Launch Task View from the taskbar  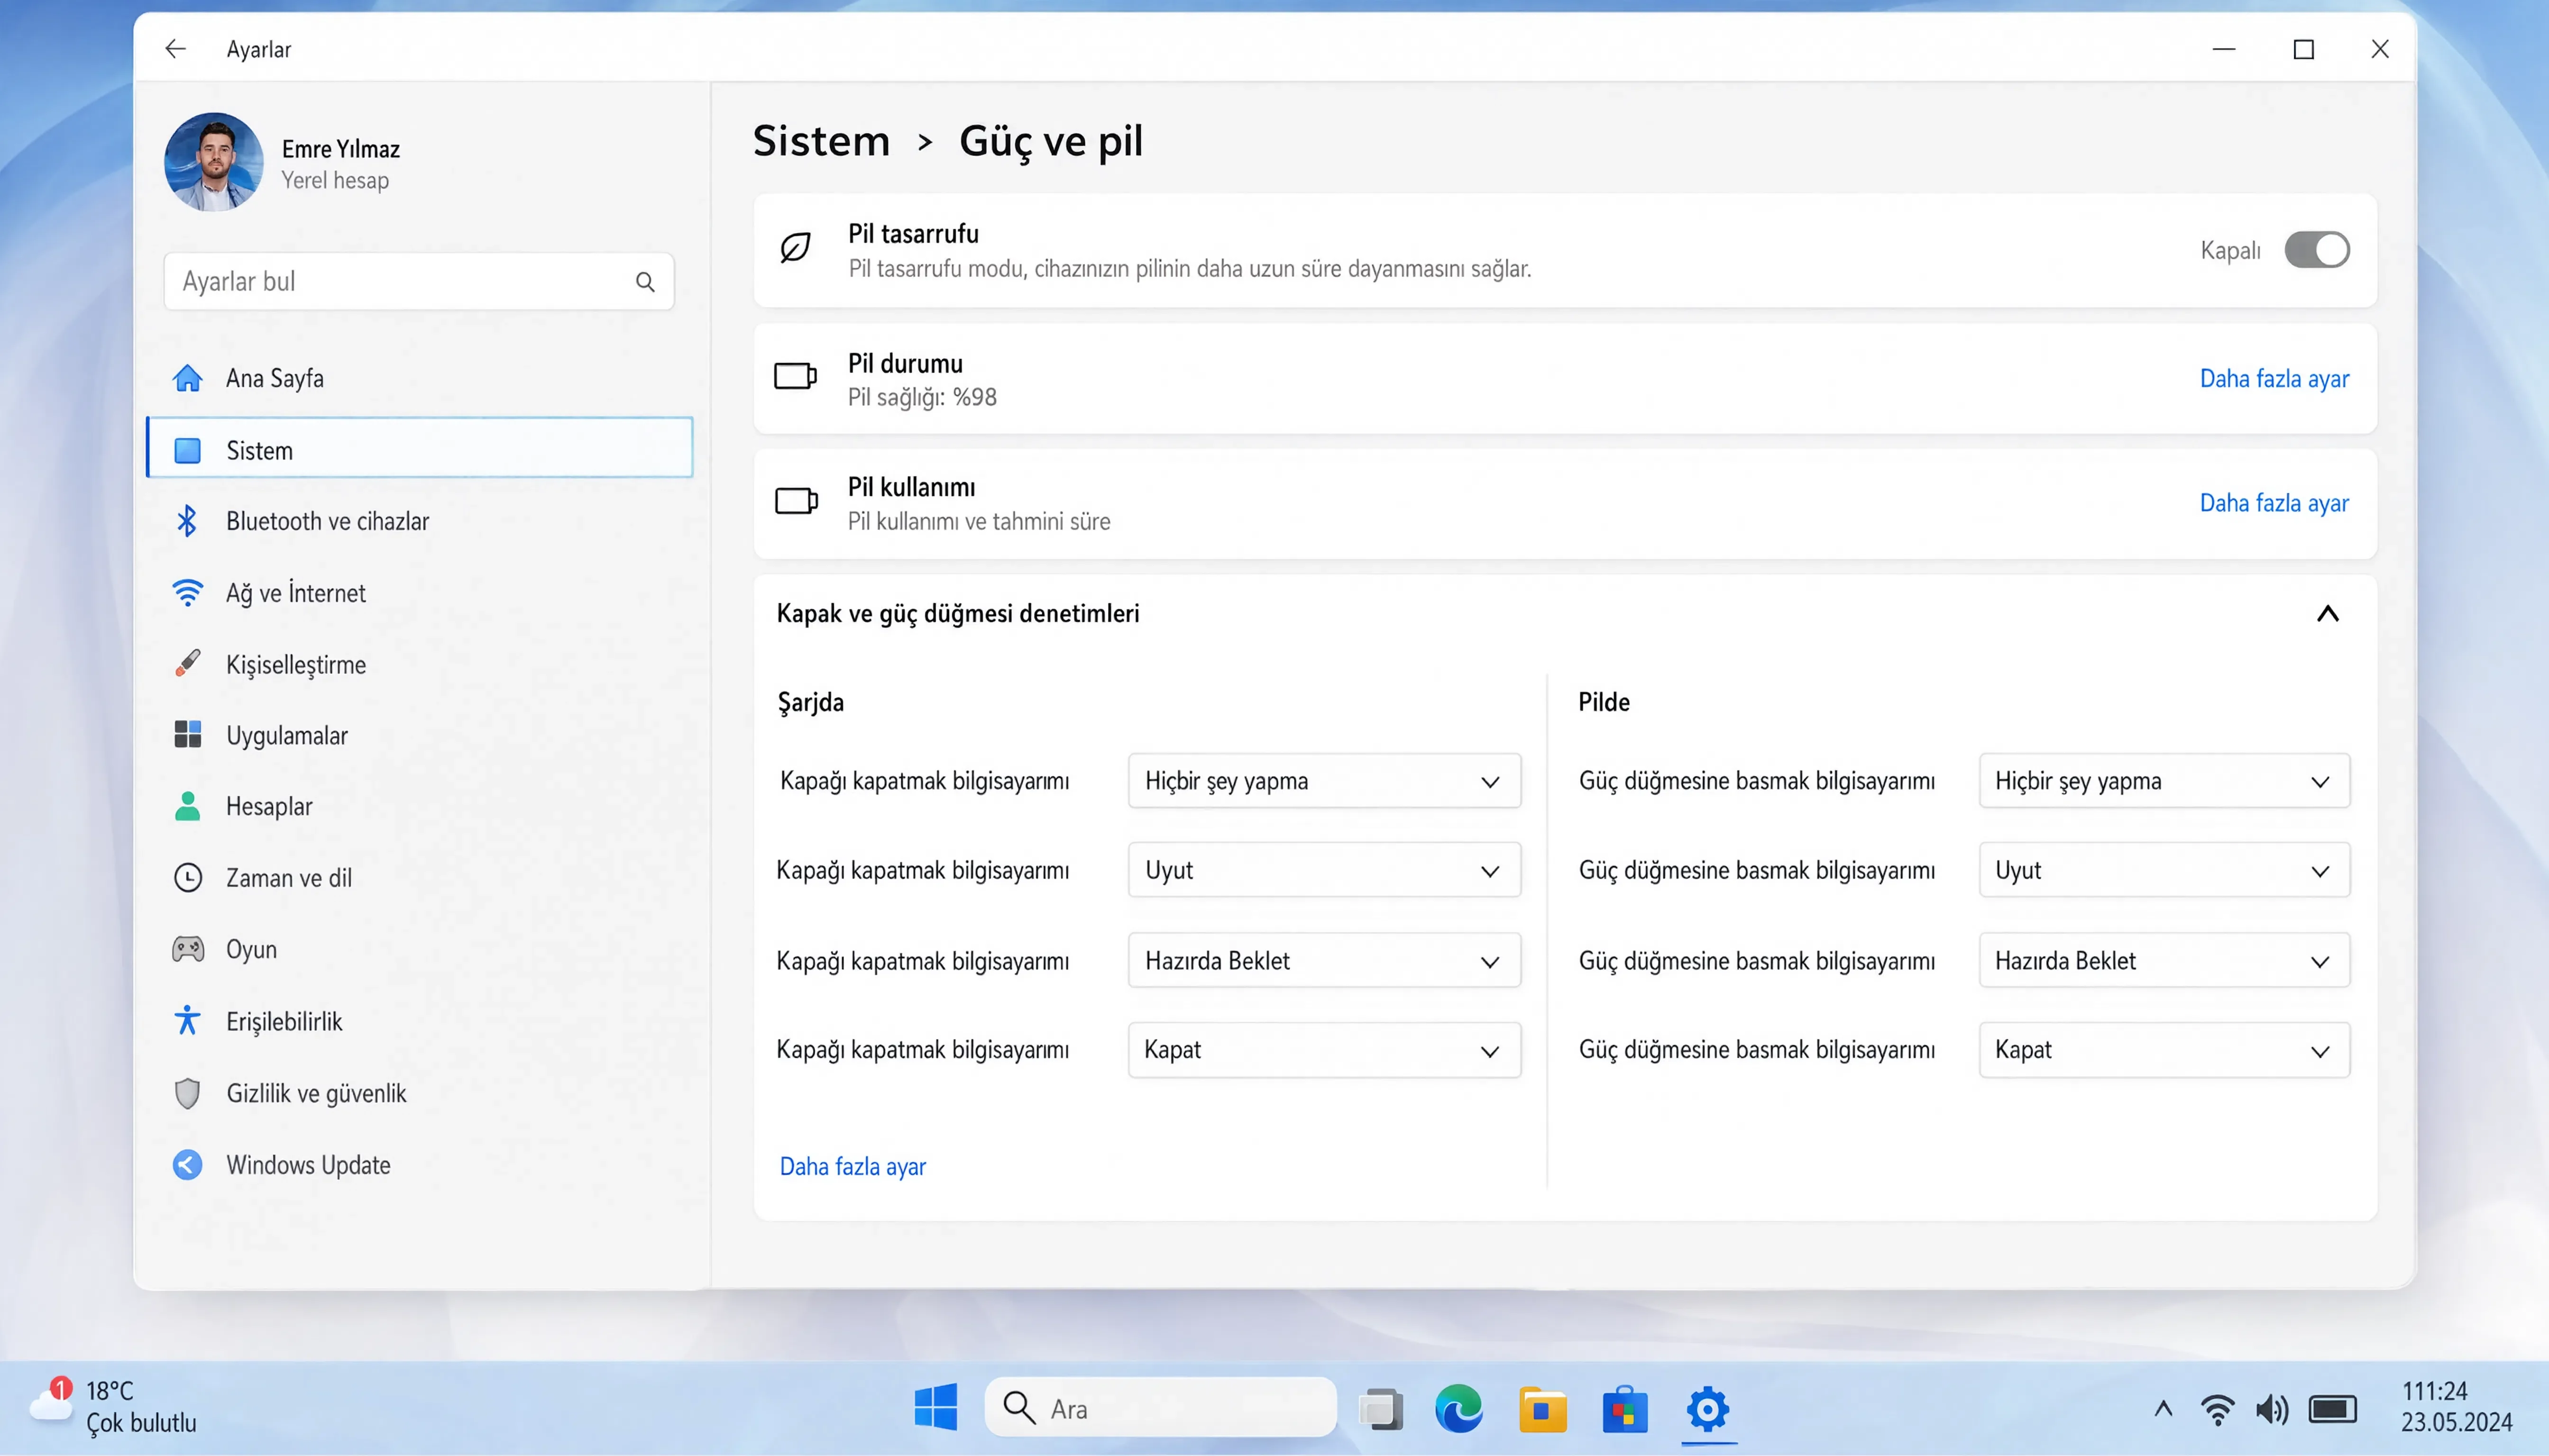coord(1381,1409)
